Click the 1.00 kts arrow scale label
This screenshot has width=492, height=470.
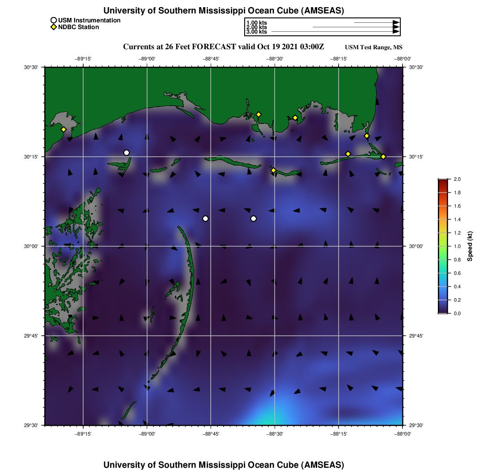point(257,23)
